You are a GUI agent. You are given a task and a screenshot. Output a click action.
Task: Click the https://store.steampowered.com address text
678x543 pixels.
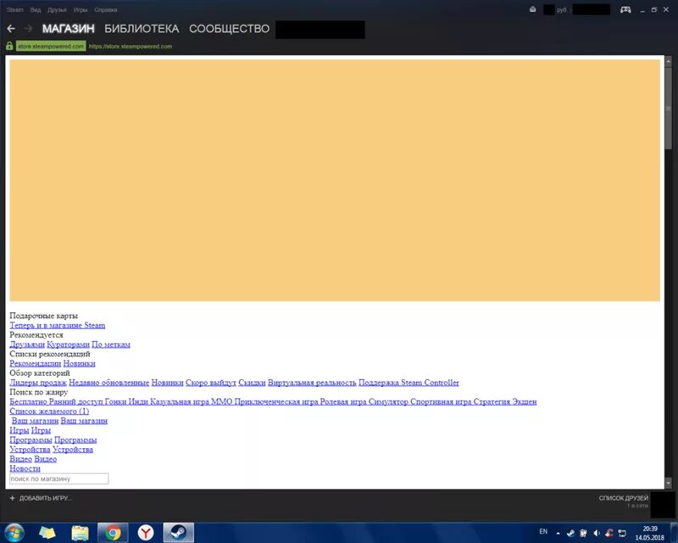131,47
